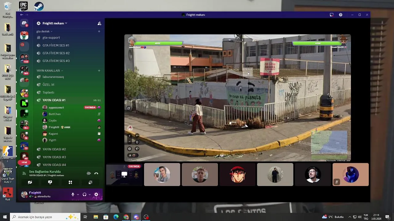394x221 pixels.
Task: Collapse the gta destek category
Action: click(x=44, y=31)
